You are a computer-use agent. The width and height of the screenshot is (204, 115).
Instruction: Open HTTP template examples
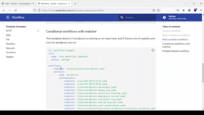[x=9, y=31]
